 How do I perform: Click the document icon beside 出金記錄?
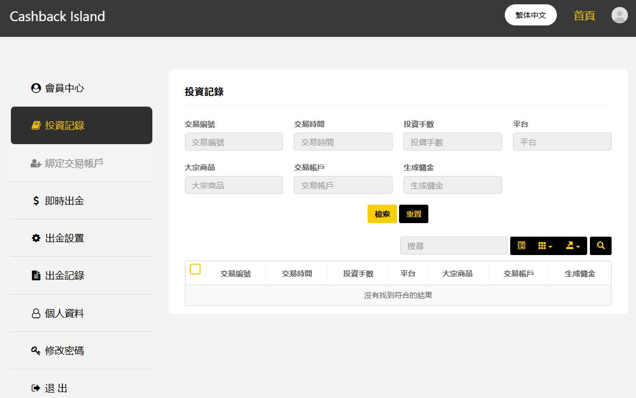[36, 276]
